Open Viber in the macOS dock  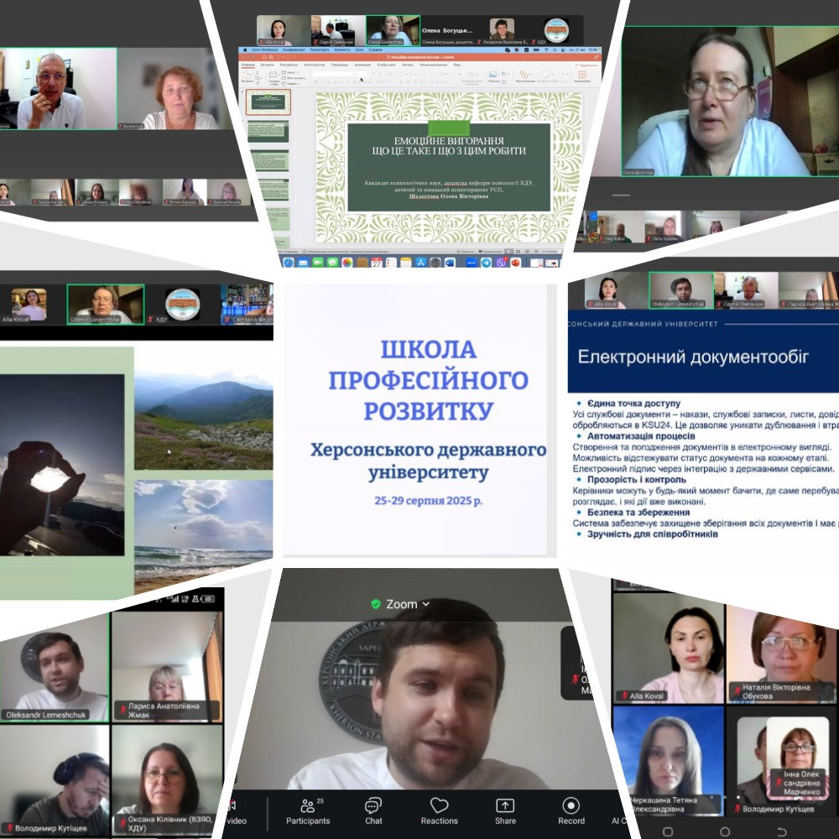[x=501, y=262]
